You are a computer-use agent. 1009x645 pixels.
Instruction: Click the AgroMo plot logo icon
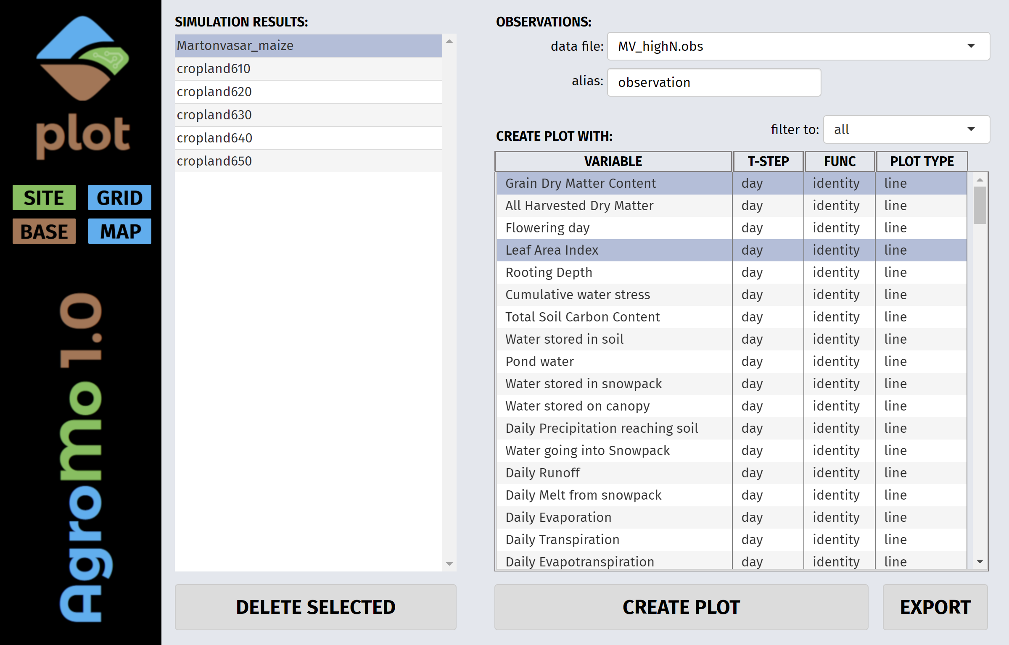pos(82,59)
